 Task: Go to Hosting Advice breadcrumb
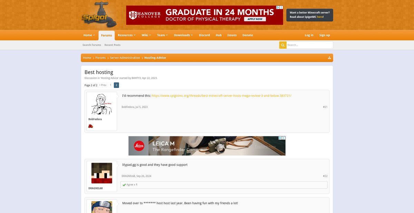[155, 58]
